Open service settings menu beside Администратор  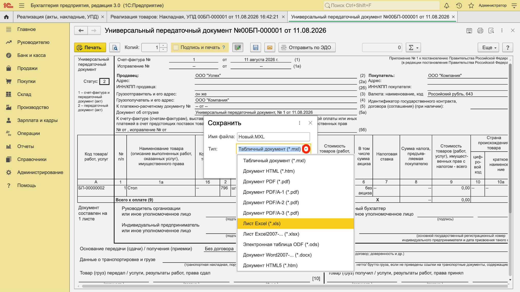pyautogui.click(x=514, y=5)
